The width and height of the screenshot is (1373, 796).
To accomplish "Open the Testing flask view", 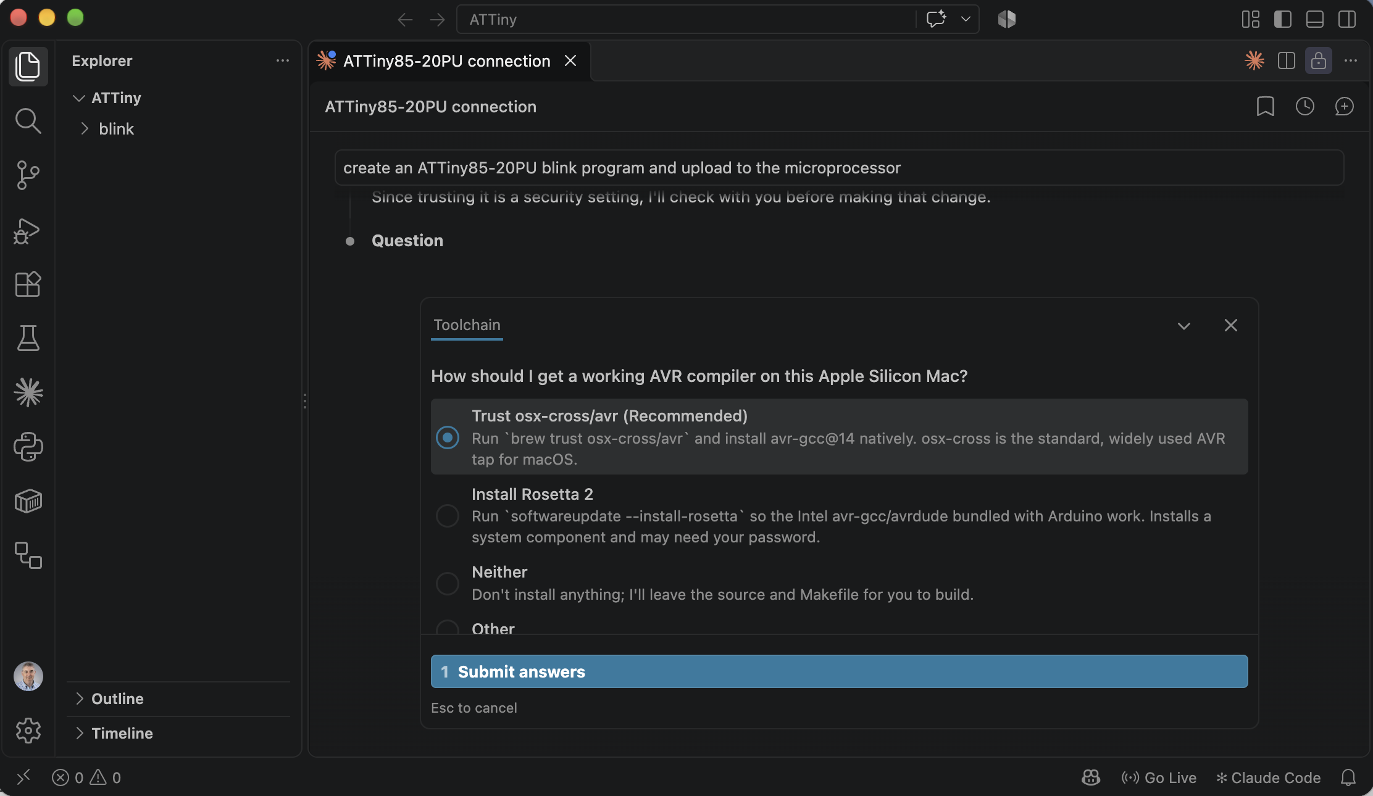I will 28,338.
